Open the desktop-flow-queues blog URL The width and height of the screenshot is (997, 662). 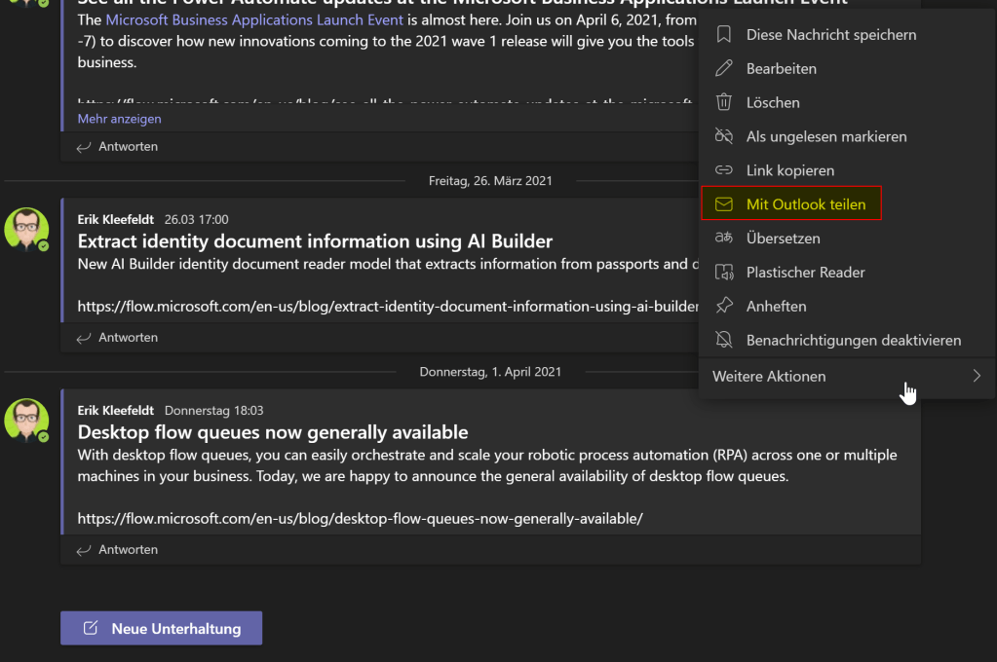(360, 518)
